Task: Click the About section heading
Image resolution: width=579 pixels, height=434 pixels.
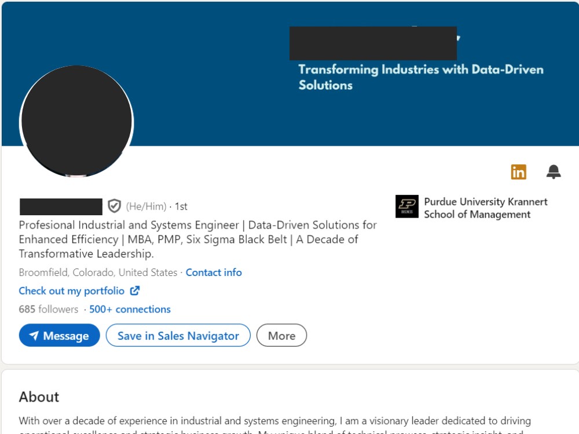Action: (39, 397)
